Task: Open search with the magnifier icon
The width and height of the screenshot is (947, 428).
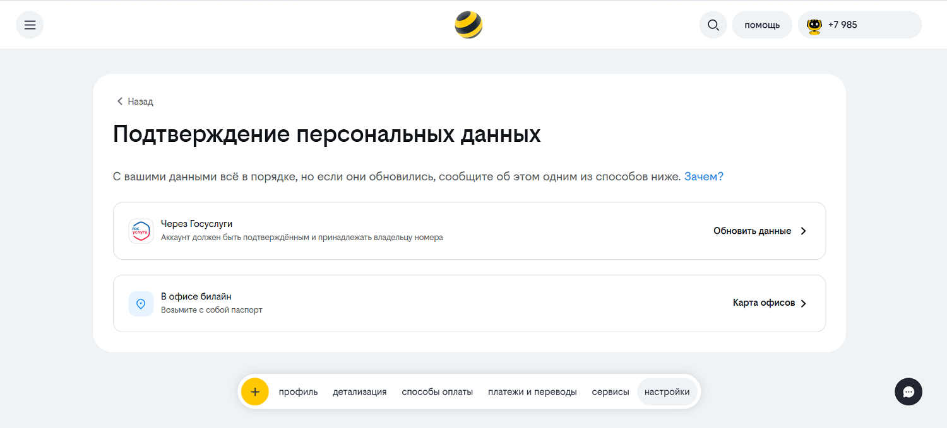Action: point(713,25)
